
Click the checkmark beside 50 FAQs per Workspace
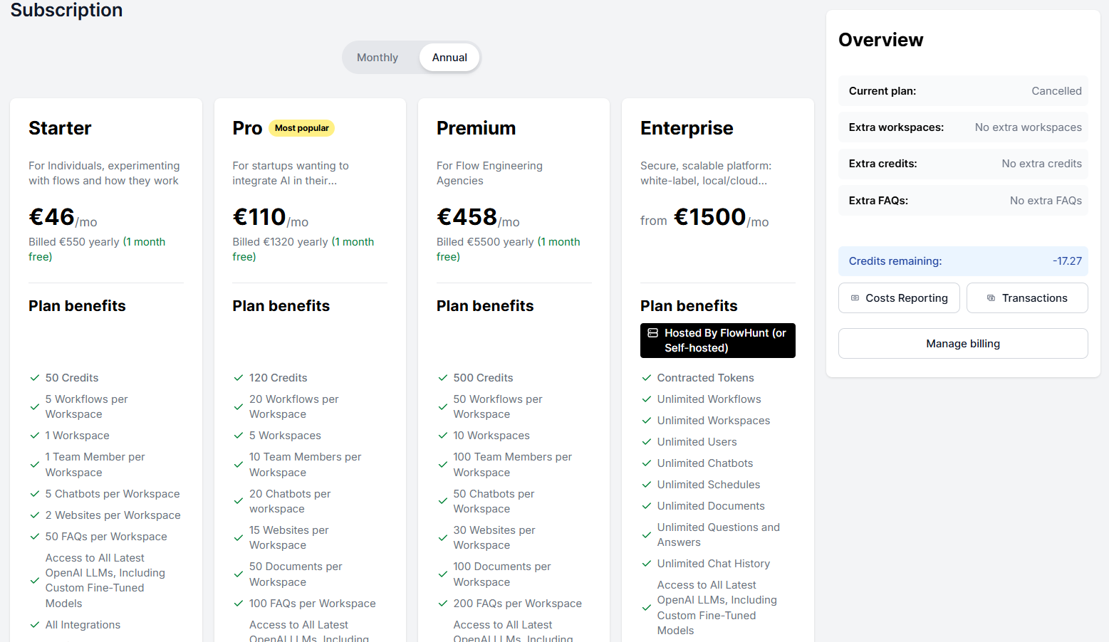34,537
